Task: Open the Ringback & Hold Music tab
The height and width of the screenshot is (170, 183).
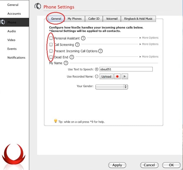Action: pos(138,19)
